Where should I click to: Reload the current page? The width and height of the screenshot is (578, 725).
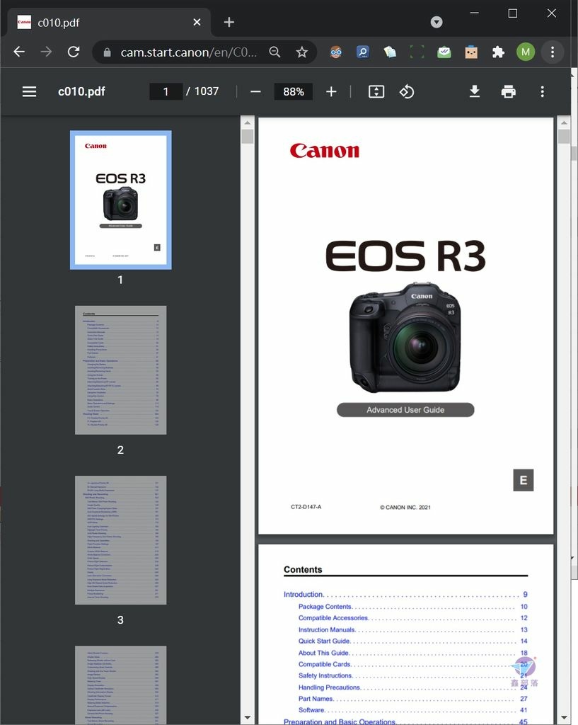coord(74,52)
